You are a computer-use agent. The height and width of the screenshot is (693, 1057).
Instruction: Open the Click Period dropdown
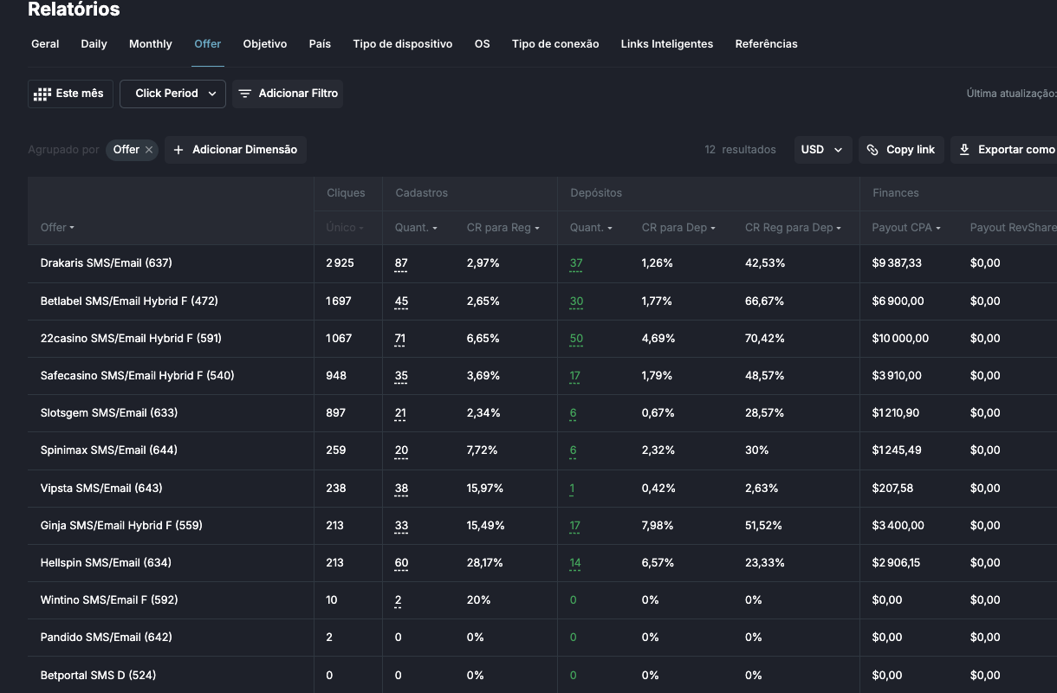[x=172, y=94]
